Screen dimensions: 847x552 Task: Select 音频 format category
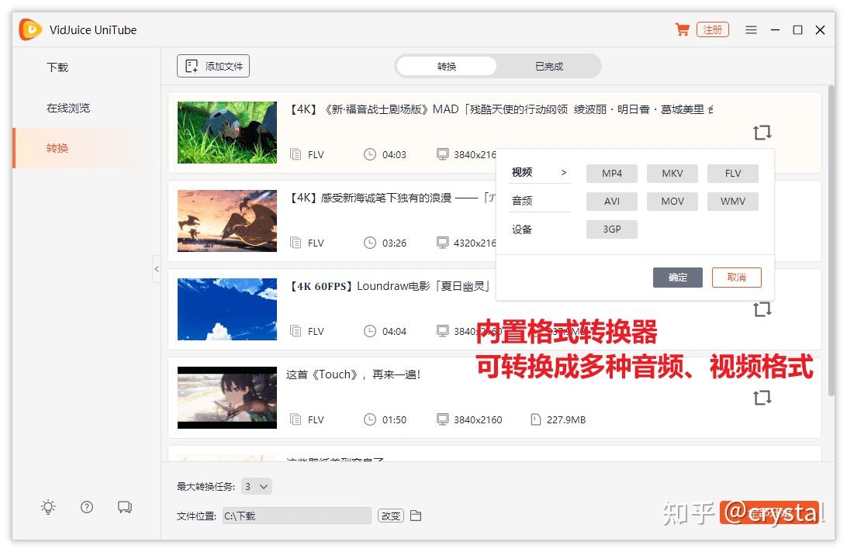coord(539,201)
